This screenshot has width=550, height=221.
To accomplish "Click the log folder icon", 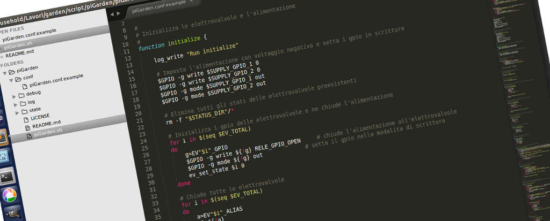I will [x=23, y=103].
